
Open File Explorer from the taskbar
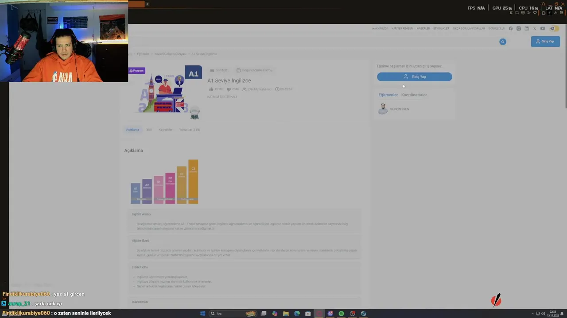[286, 314]
